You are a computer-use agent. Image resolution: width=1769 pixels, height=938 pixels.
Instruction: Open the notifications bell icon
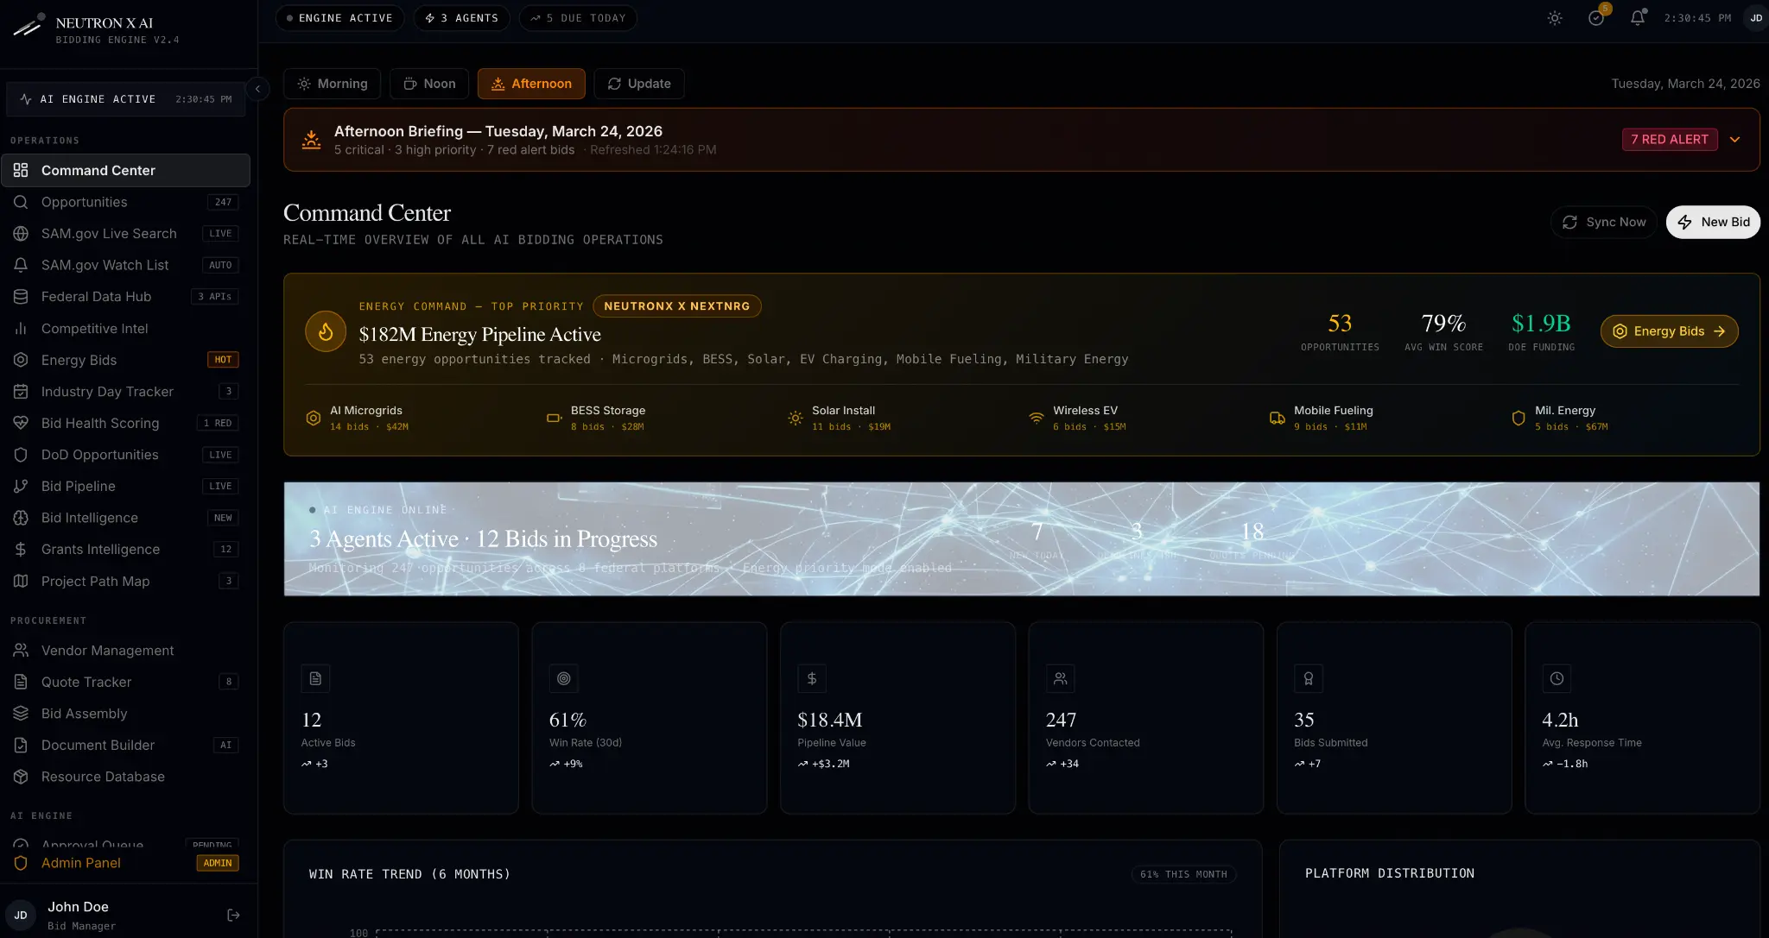(x=1637, y=18)
